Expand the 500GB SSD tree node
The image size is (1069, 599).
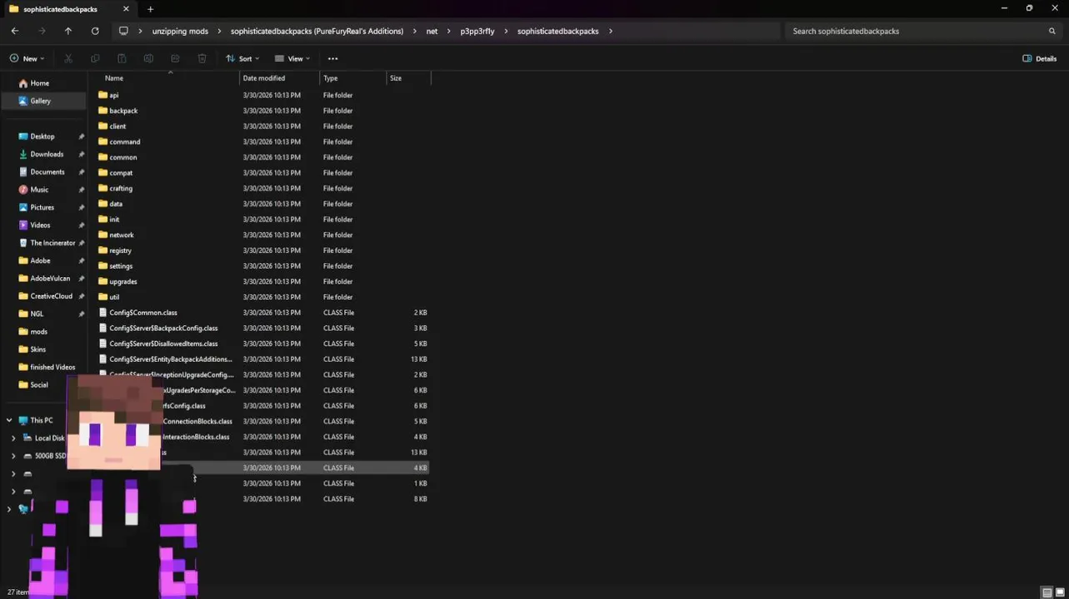point(13,456)
